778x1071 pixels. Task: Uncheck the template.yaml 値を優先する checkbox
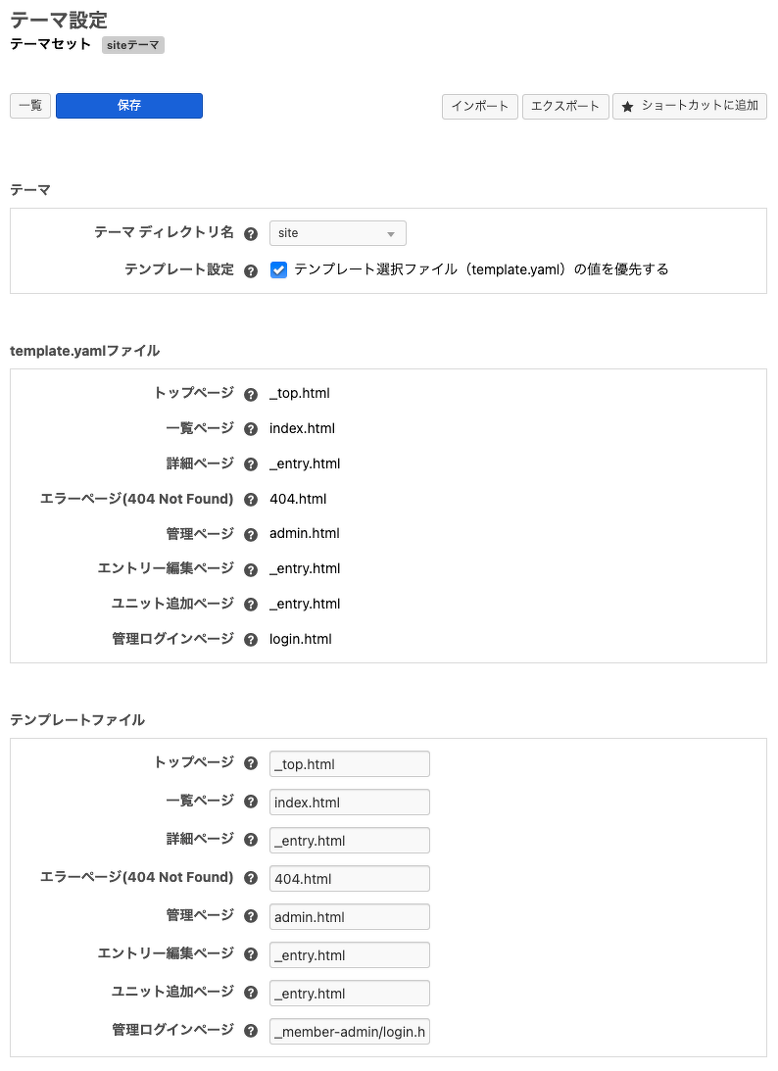278,268
